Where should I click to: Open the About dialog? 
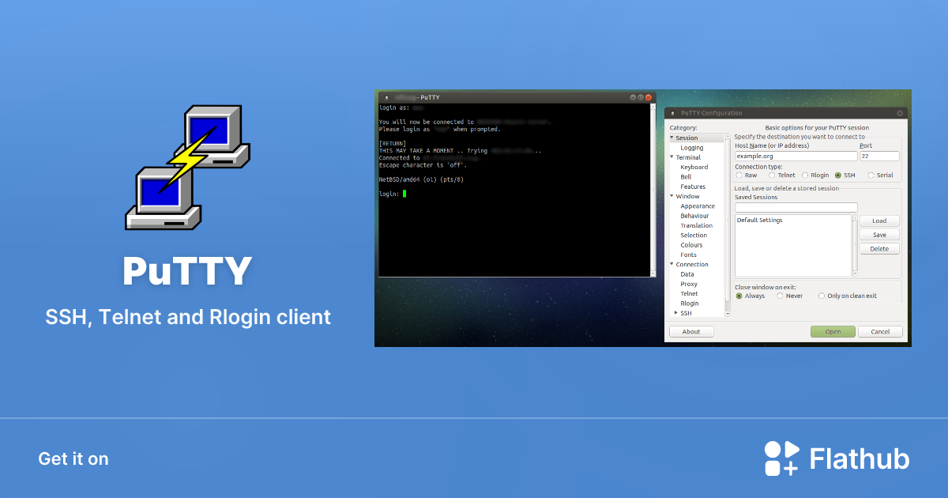pyautogui.click(x=691, y=331)
